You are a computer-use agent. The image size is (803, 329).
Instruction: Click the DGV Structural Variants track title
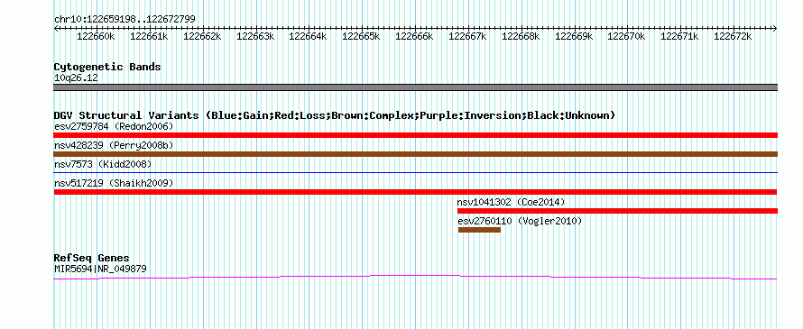pos(335,115)
